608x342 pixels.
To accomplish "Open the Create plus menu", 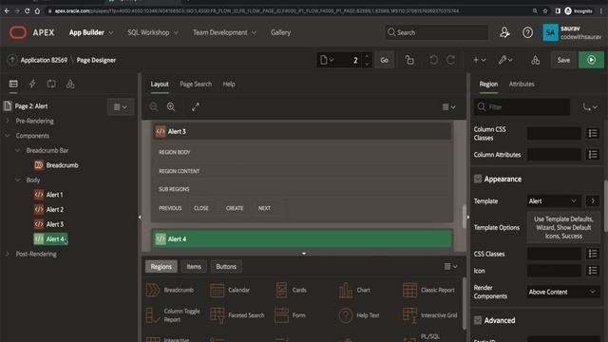I will (x=479, y=60).
